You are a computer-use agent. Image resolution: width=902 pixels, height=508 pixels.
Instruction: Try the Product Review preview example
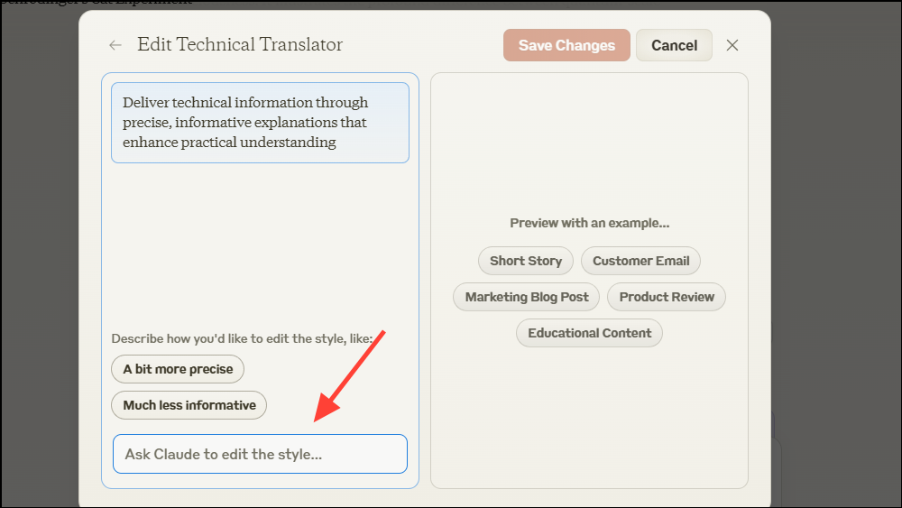point(667,297)
